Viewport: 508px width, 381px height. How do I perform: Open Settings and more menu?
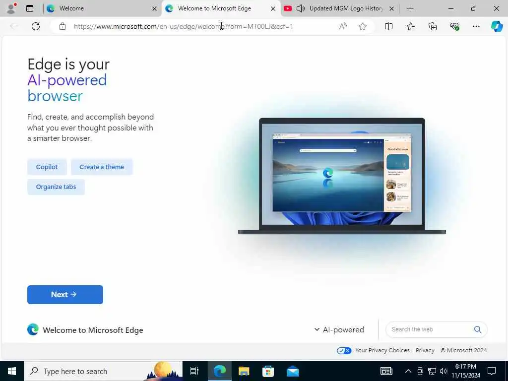tap(476, 26)
